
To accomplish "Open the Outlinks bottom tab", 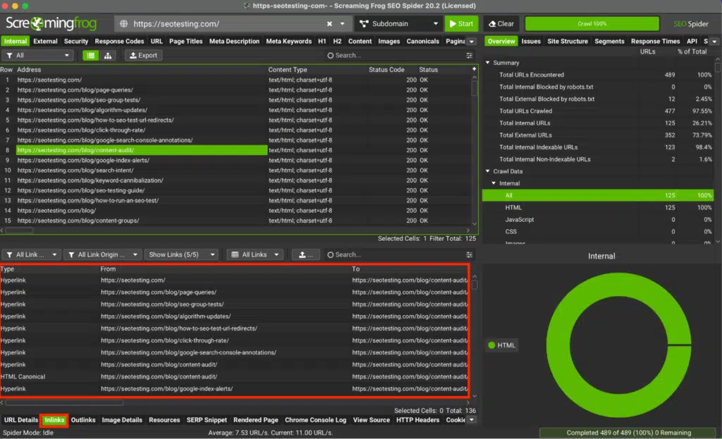I will 83,420.
